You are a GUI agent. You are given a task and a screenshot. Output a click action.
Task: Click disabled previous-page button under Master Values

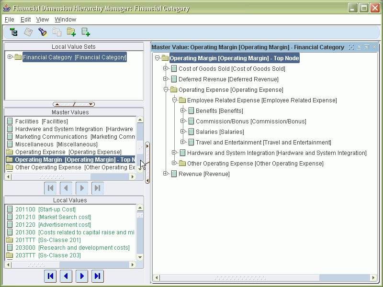coord(66,188)
